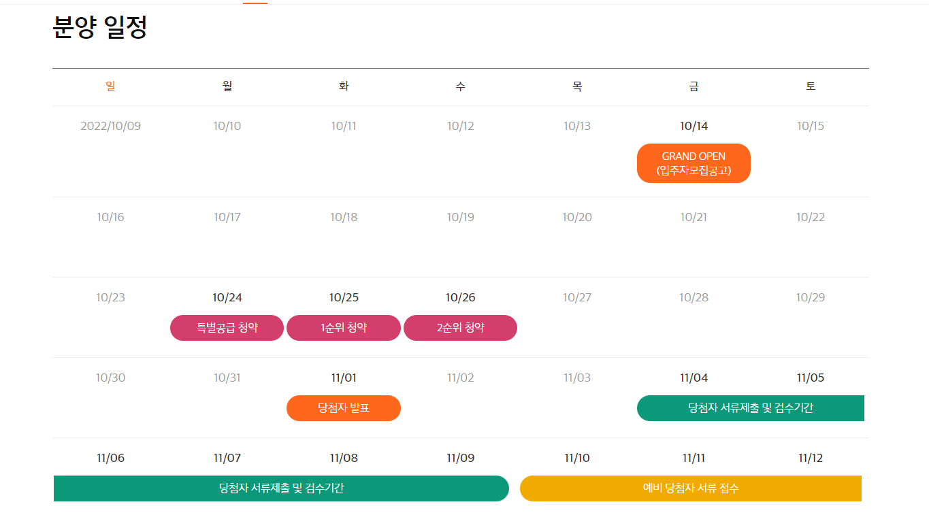Select the 2순위 청약 badge
Viewport: 929px width, 515px height.
click(460, 327)
